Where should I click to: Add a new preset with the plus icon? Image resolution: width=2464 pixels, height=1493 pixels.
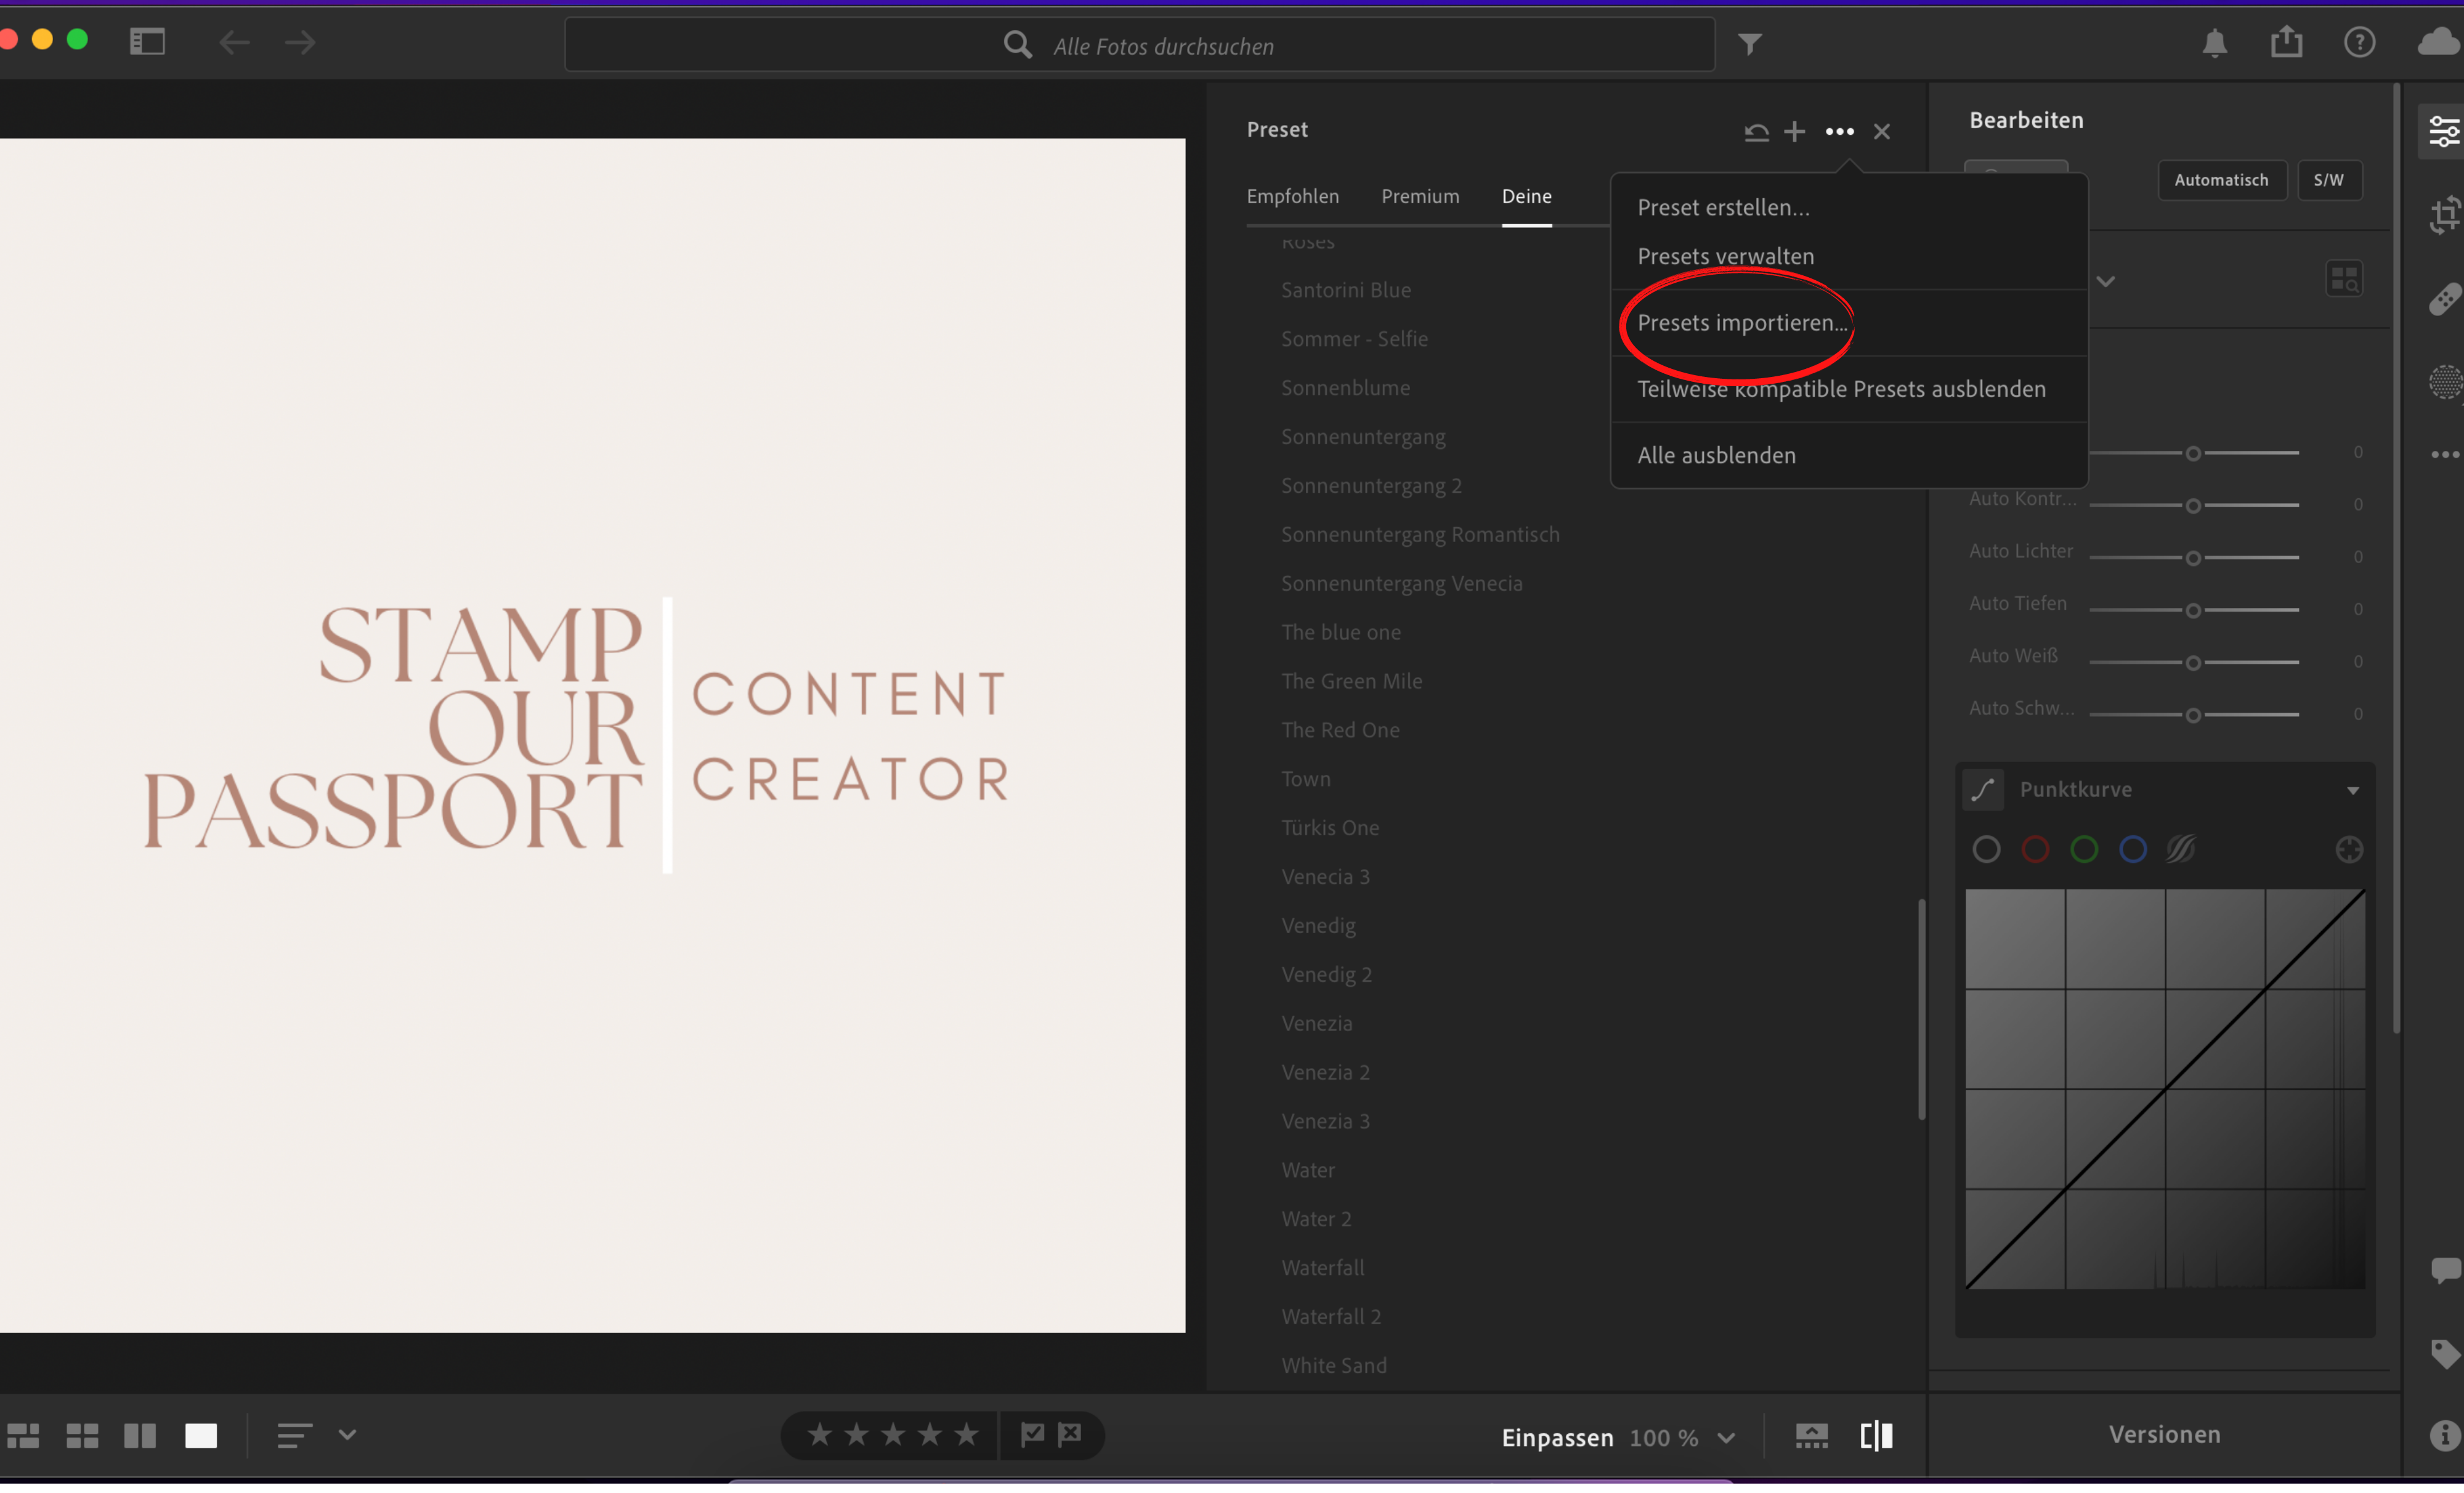click(1795, 132)
